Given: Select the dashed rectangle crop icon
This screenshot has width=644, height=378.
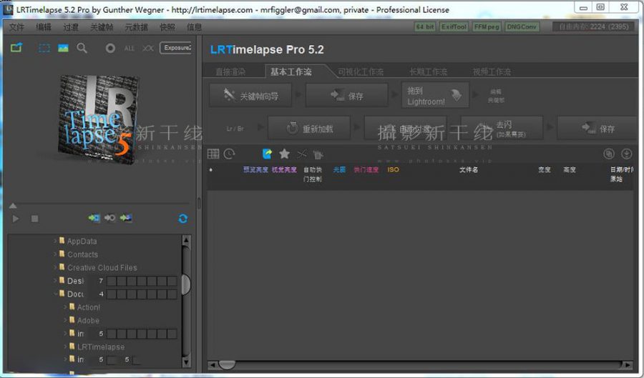Looking at the screenshot, I should tap(44, 48).
